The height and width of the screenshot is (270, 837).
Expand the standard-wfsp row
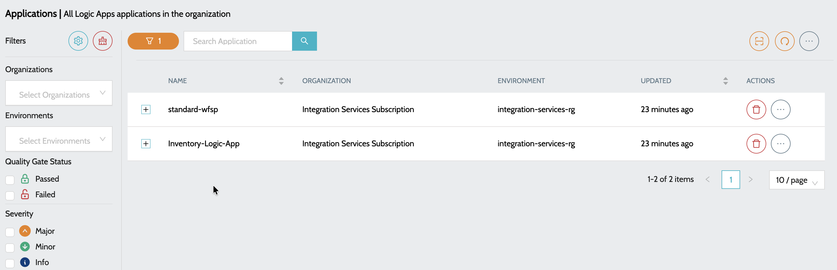click(x=146, y=110)
